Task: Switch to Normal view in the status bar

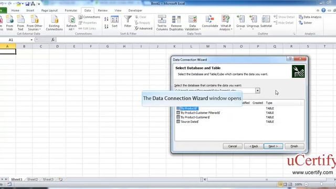Action: coord(280,184)
